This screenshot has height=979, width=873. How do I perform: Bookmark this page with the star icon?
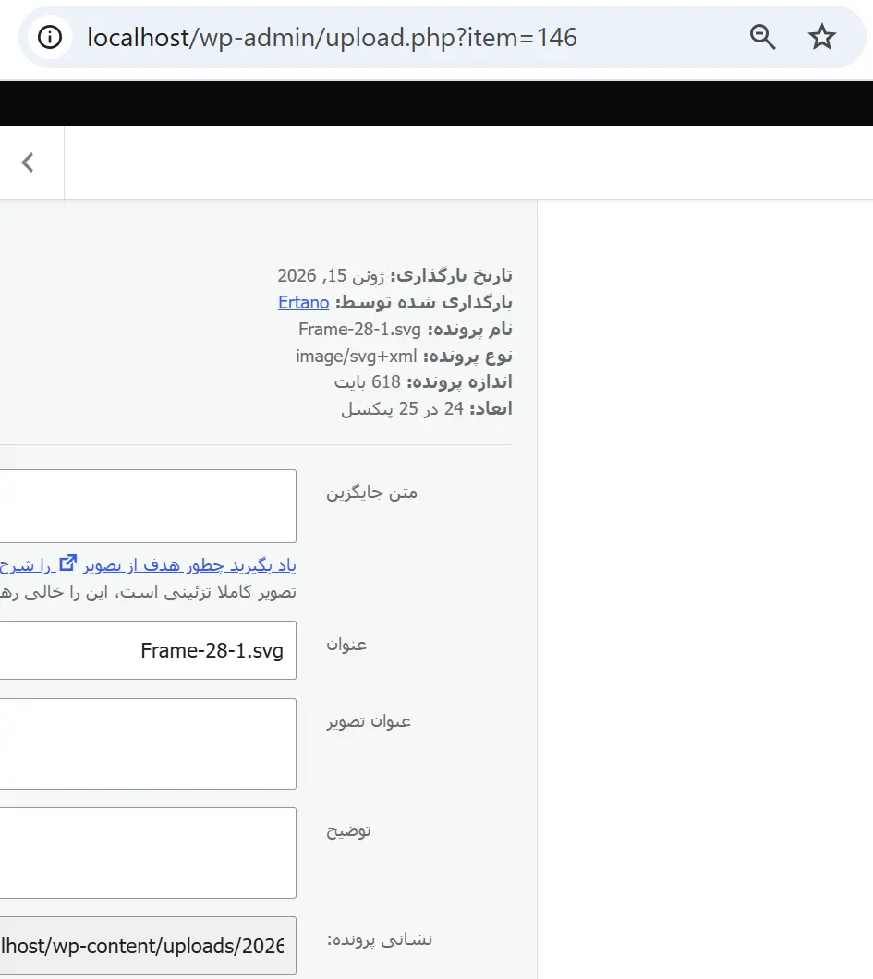(x=822, y=38)
